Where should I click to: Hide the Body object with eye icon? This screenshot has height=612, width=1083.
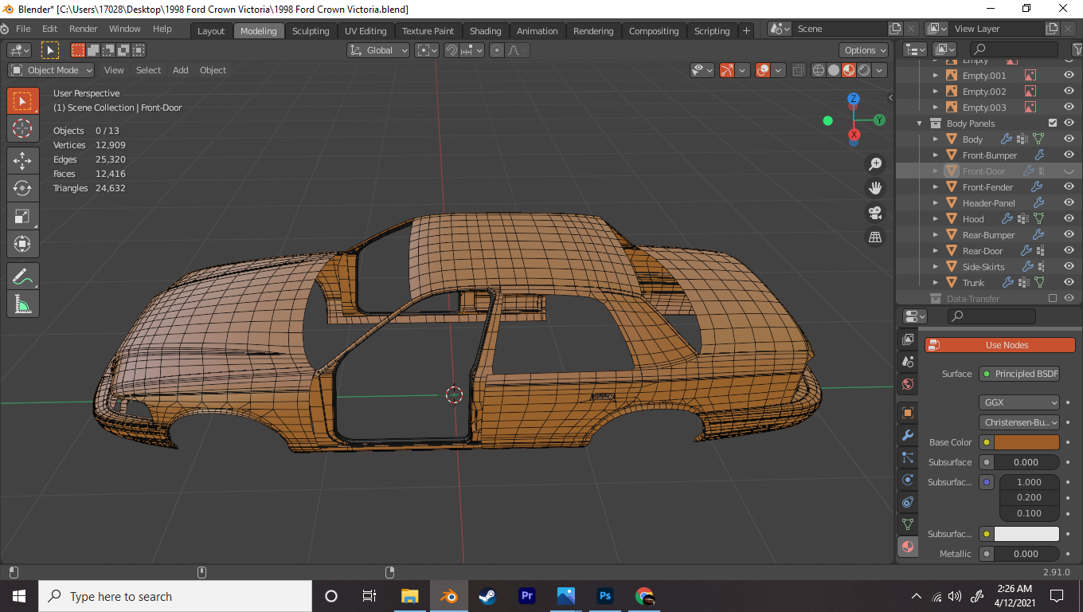tap(1069, 139)
